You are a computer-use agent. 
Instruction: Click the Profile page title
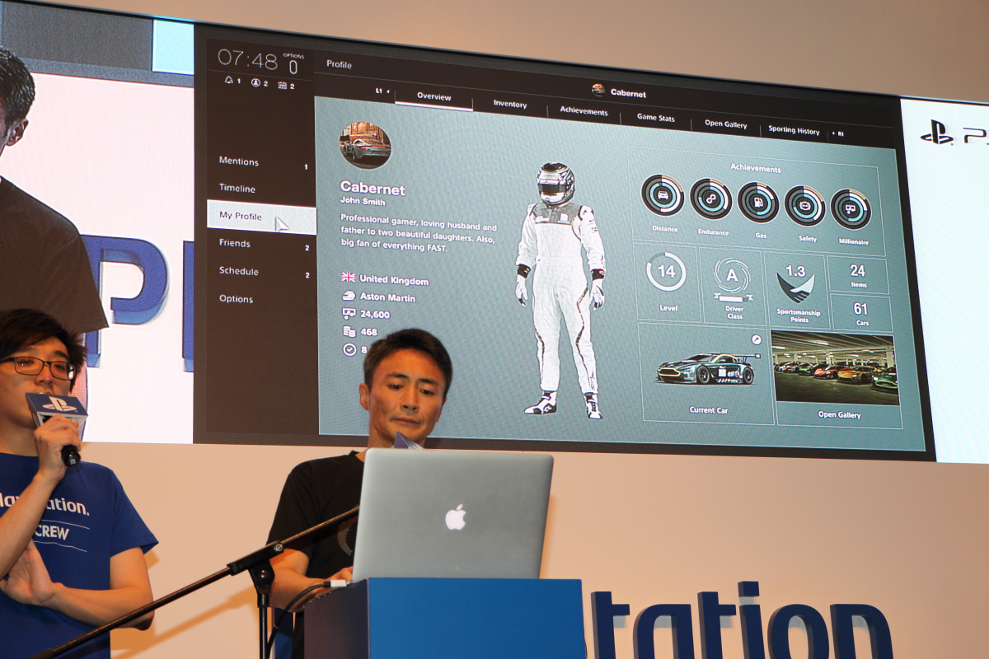click(x=339, y=64)
